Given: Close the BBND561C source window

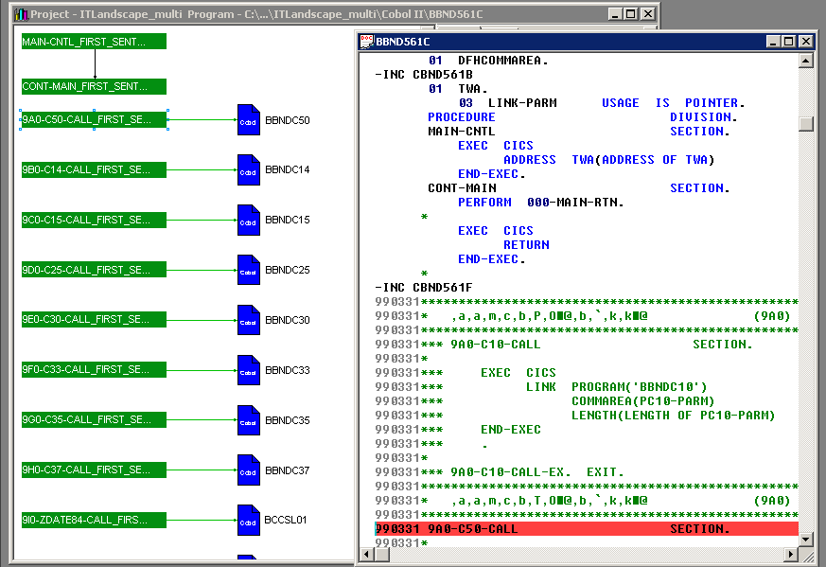Looking at the screenshot, I should coord(806,41).
